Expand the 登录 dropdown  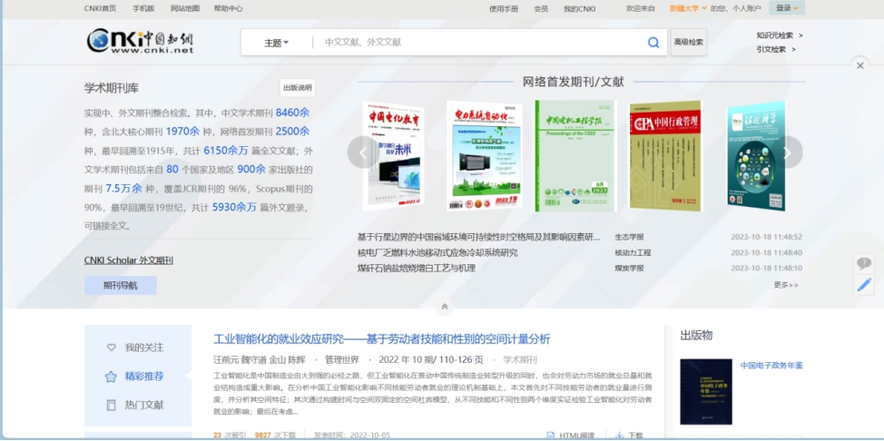pyautogui.click(x=787, y=8)
